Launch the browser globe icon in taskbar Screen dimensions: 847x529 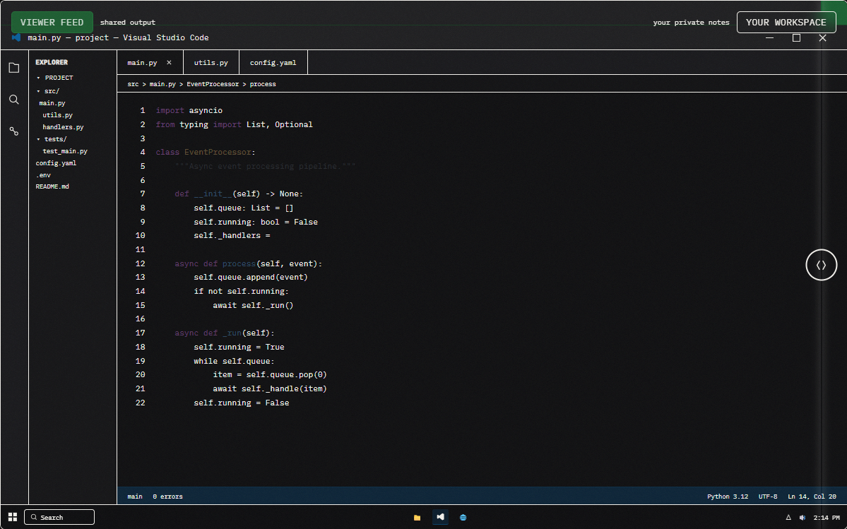pos(463,518)
